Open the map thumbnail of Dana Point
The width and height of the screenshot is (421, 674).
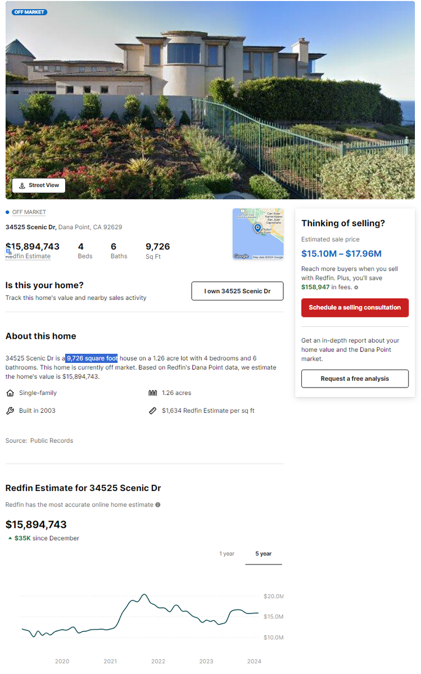(x=258, y=234)
